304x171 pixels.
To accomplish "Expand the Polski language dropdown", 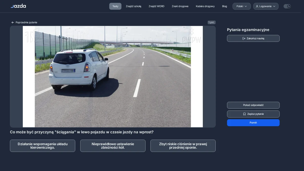I will (242, 6).
